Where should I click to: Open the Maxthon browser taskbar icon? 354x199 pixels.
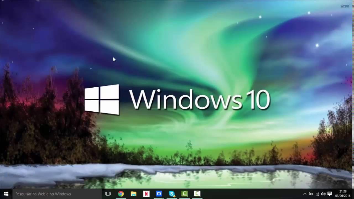[159, 194]
